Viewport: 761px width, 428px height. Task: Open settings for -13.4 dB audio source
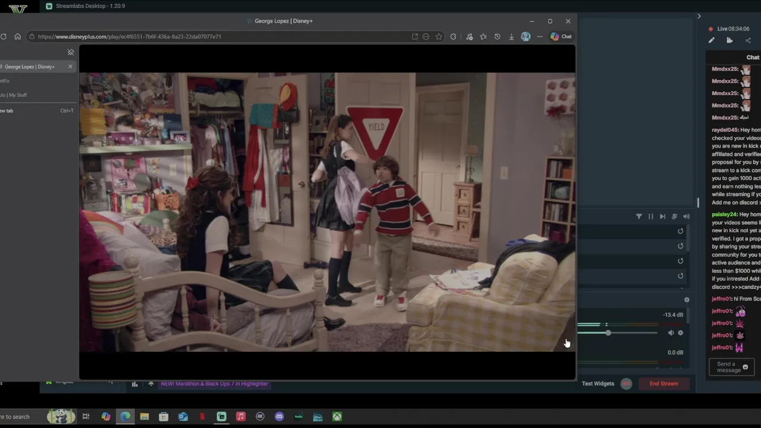coord(681,333)
